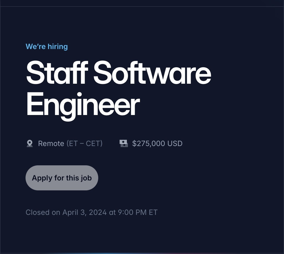Click the "$275,000" salary amount
The width and height of the screenshot is (284, 254).
click(x=149, y=144)
